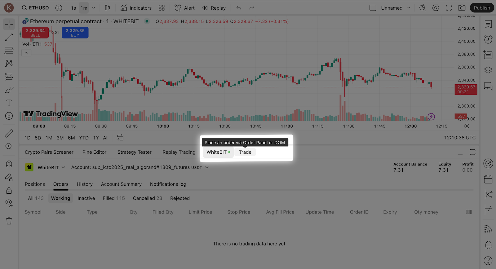Viewport: 496px width, 269px height.
Task: Show Cancelled 28 orders filter
Action: 148,198
